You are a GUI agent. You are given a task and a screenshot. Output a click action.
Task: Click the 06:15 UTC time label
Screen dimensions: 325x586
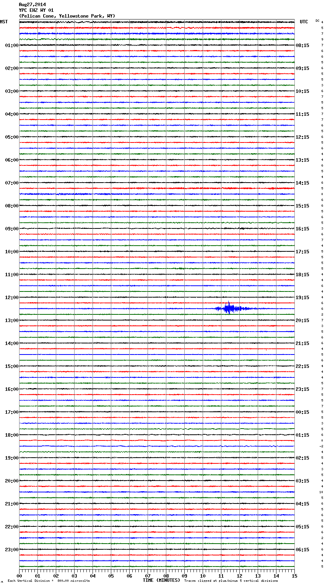[x=302, y=550]
